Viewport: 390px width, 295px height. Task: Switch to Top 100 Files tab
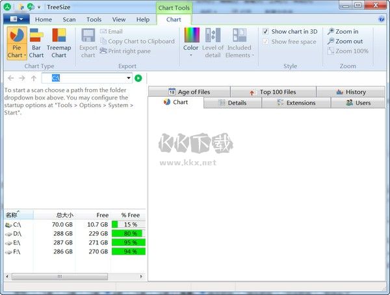click(x=273, y=92)
